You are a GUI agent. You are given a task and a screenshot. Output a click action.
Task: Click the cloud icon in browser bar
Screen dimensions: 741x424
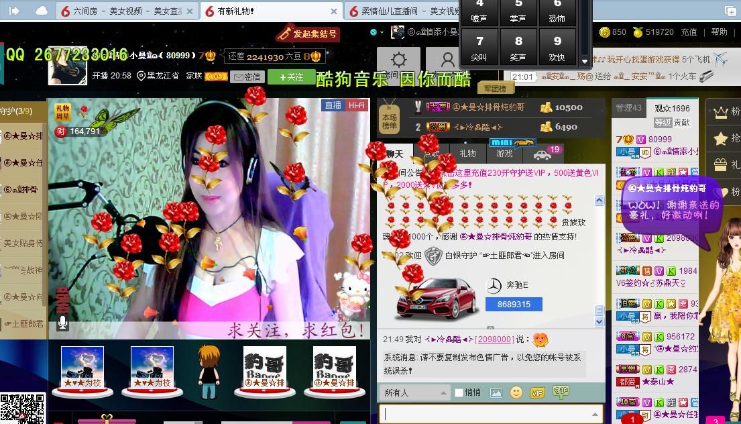point(42,11)
